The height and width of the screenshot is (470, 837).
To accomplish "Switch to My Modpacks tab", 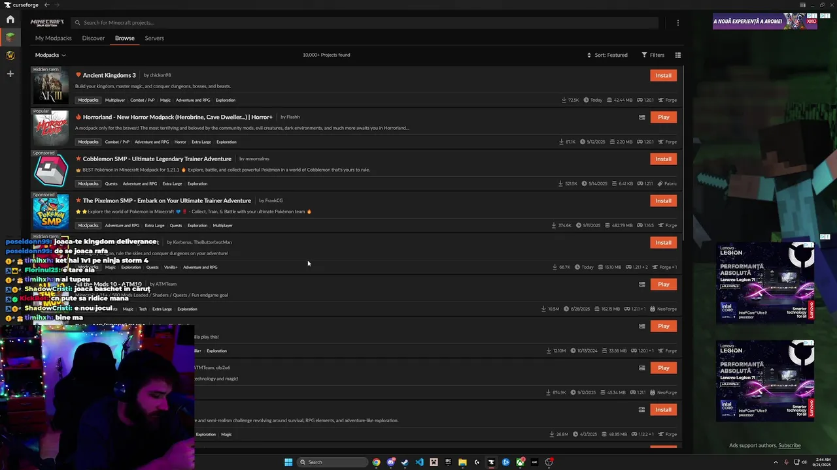I will 53,38.
